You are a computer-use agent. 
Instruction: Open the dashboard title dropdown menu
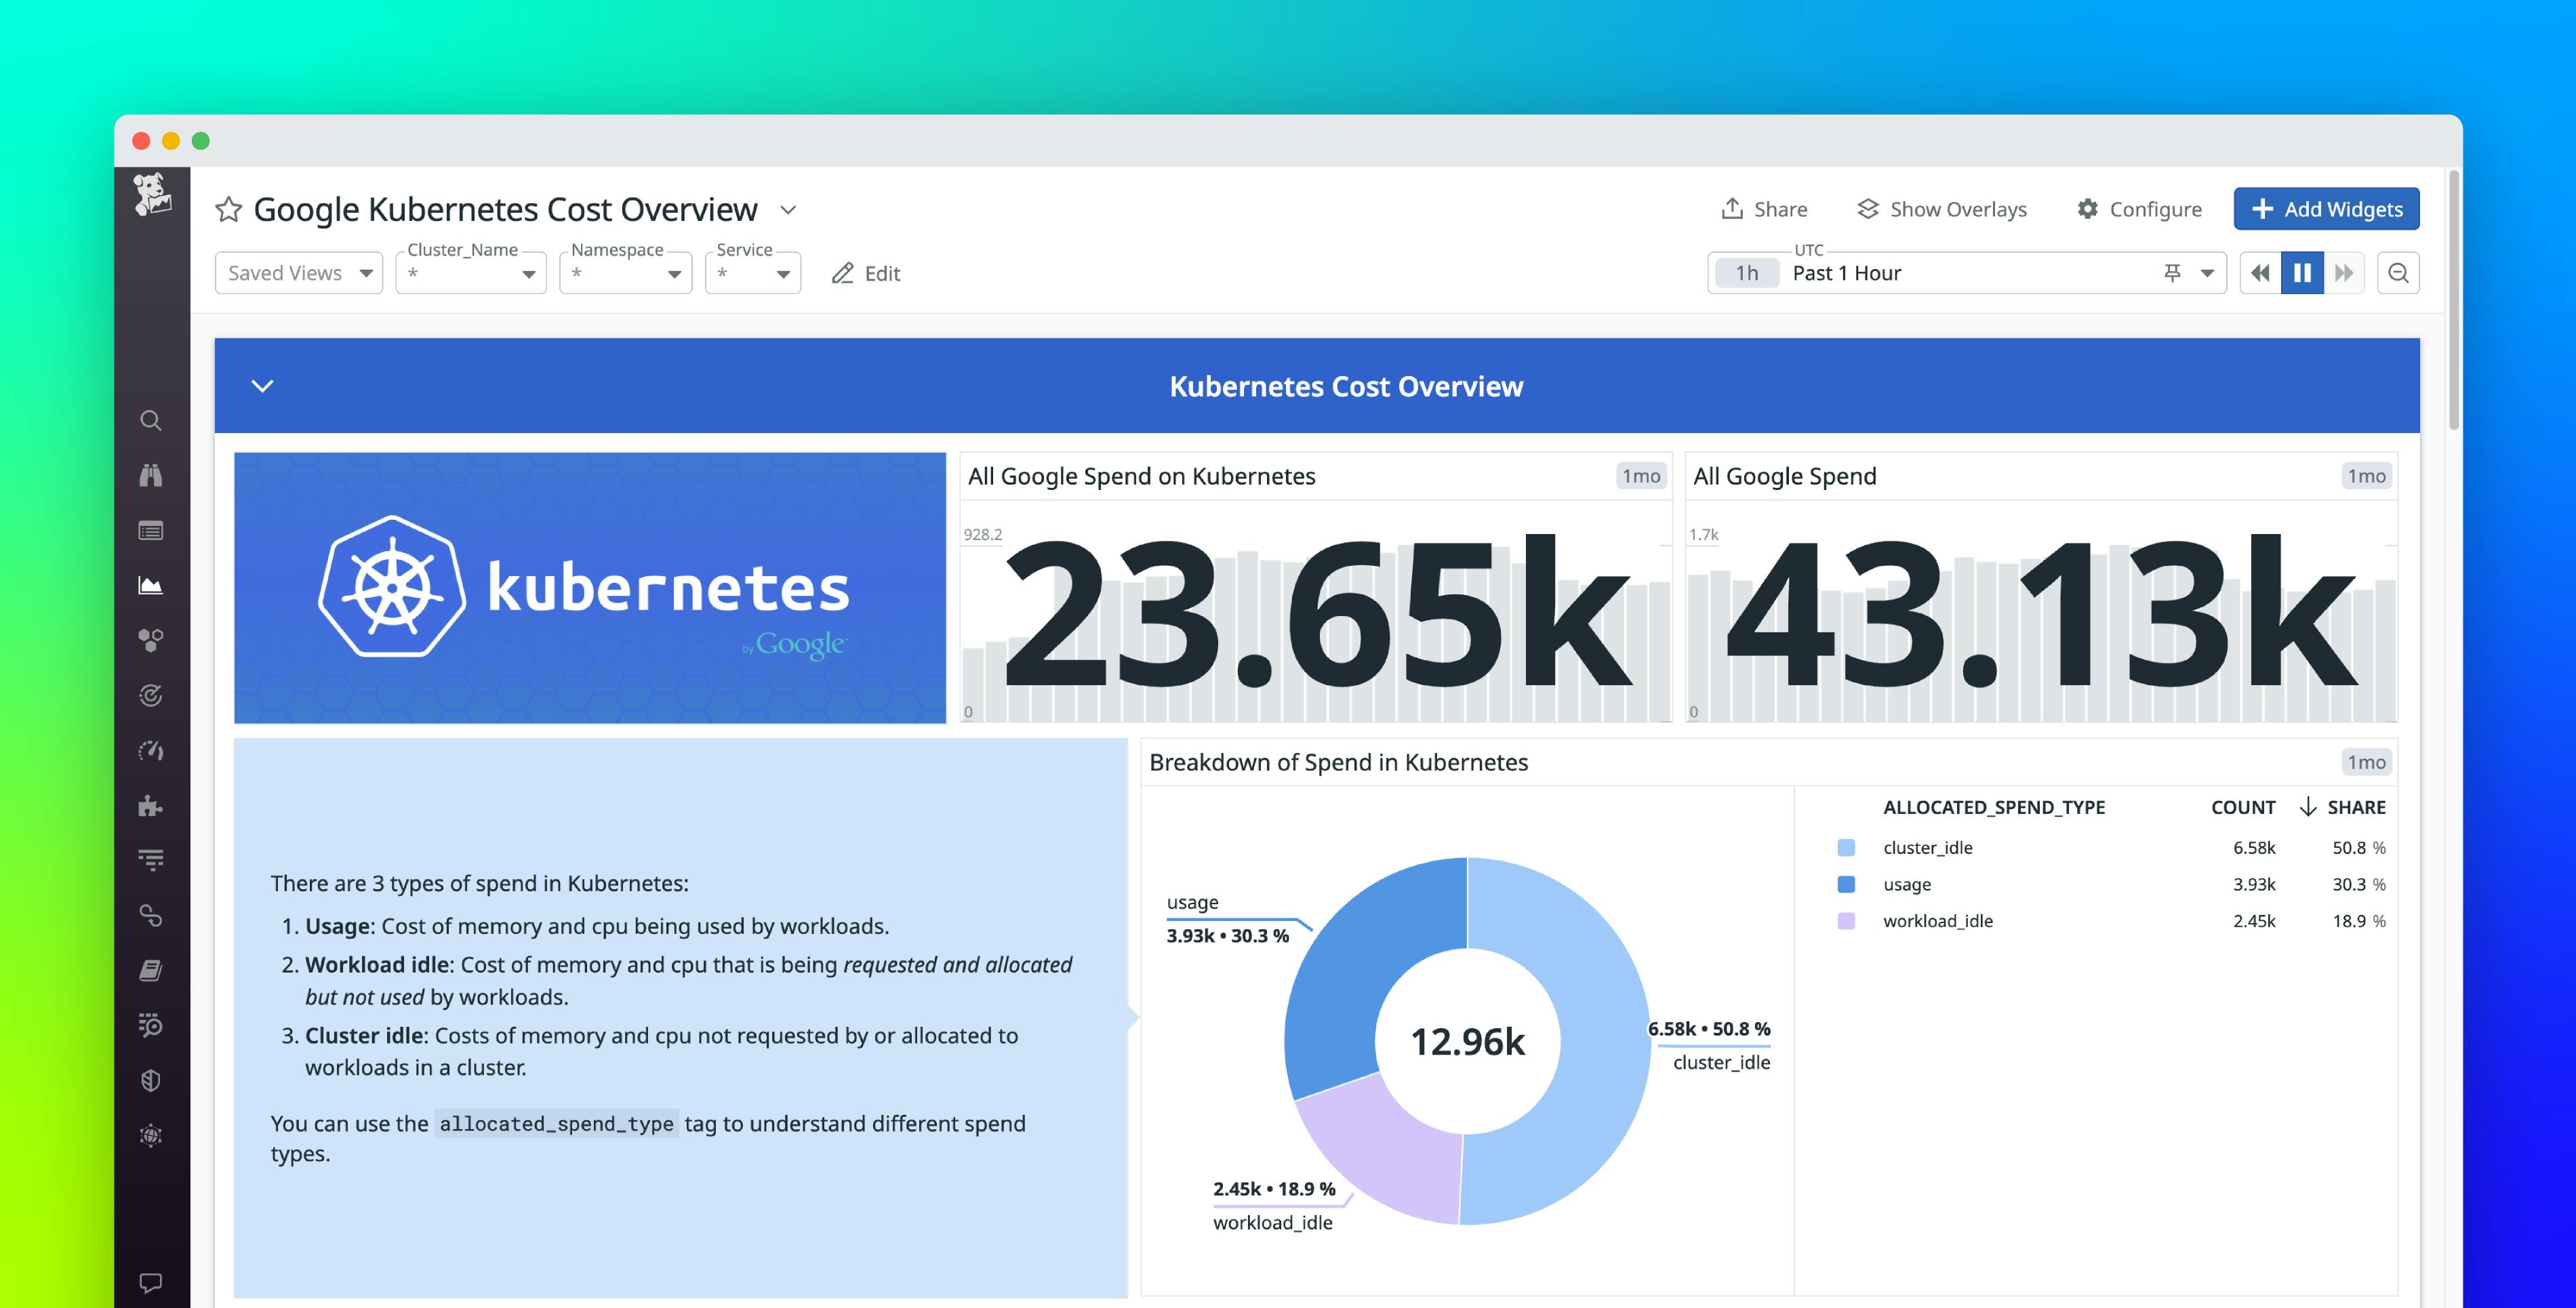[x=787, y=210]
